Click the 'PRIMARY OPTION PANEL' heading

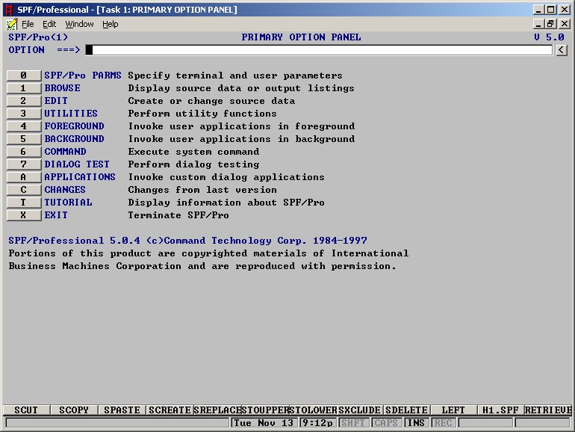[301, 37]
